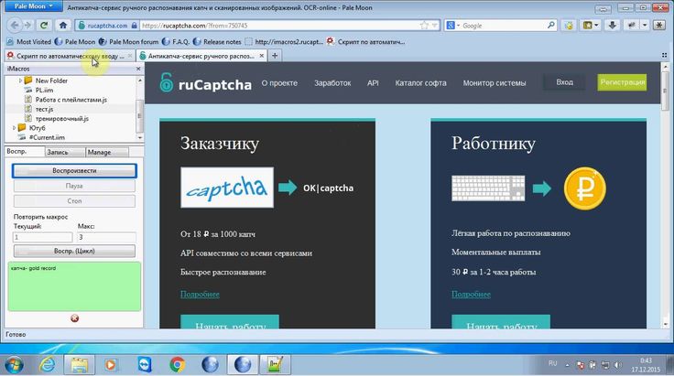Click the Регистрация button on ruCaptcha
The height and width of the screenshot is (376, 674).
pyautogui.click(x=622, y=82)
